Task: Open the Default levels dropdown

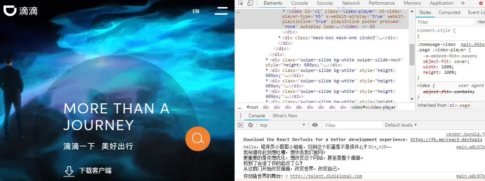Action: coord(401,125)
